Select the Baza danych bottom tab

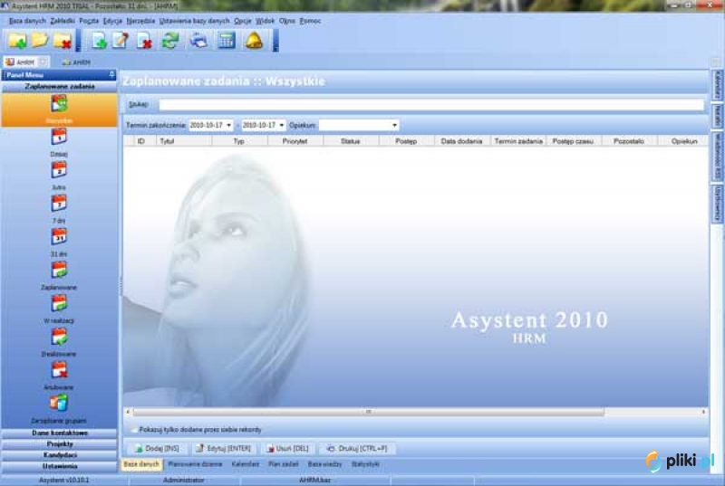click(x=141, y=464)
